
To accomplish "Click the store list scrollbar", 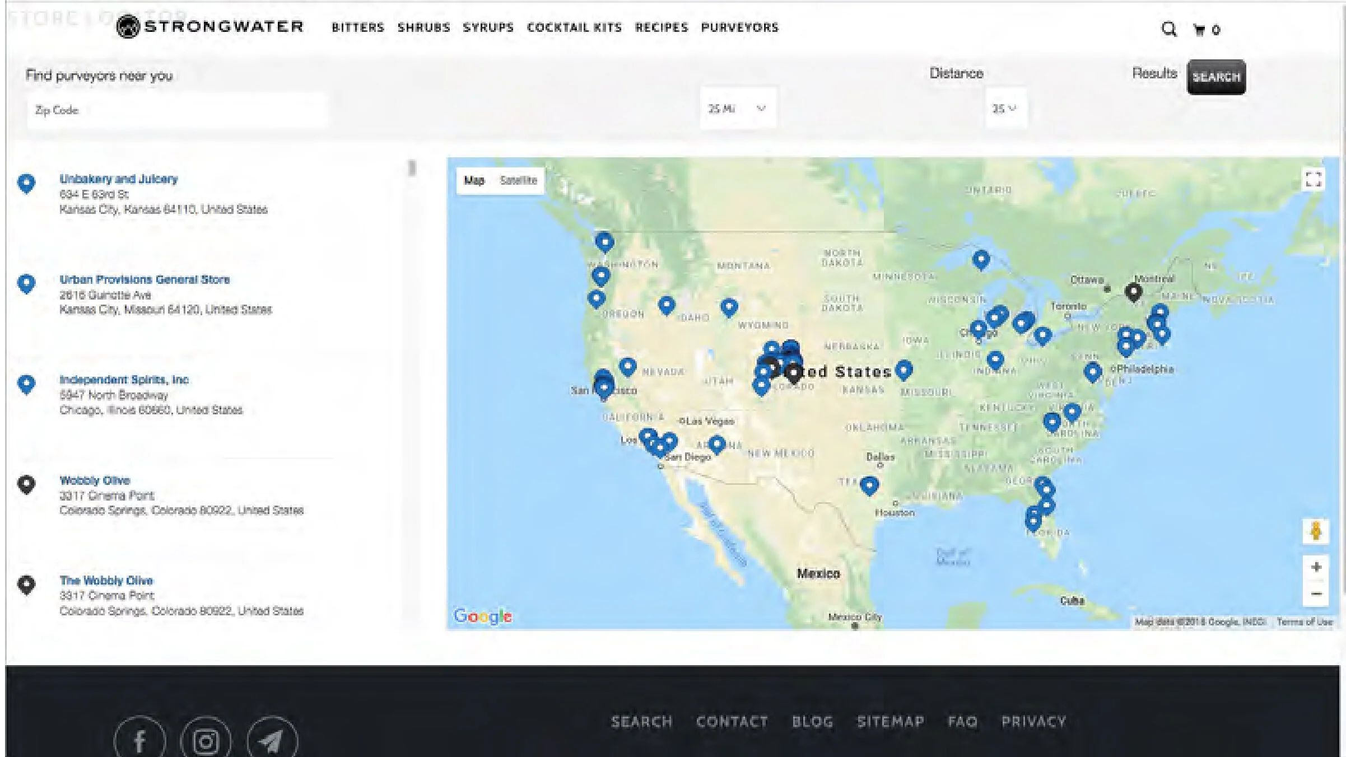I will tap(412, 168).
